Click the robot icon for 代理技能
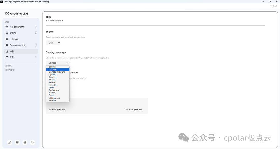The height and width of the screenshot is (149, 280). 7,39
